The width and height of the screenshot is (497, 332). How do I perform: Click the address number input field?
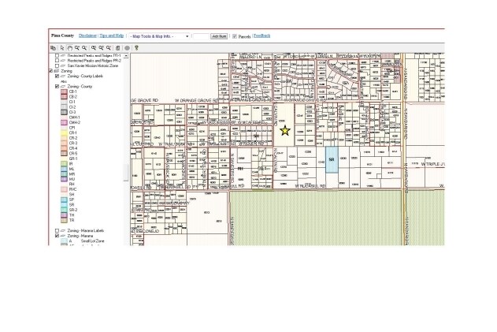tap(200, 36)
